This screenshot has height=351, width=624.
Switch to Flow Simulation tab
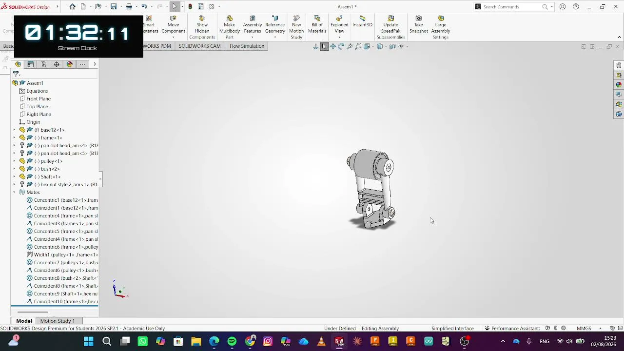pos(247,46)
